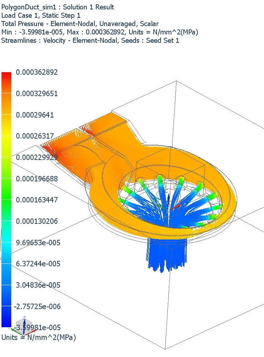Click the Min/Max values header line
The width and height of the screenshot is (264, 357).
click(x=100, y=32)
